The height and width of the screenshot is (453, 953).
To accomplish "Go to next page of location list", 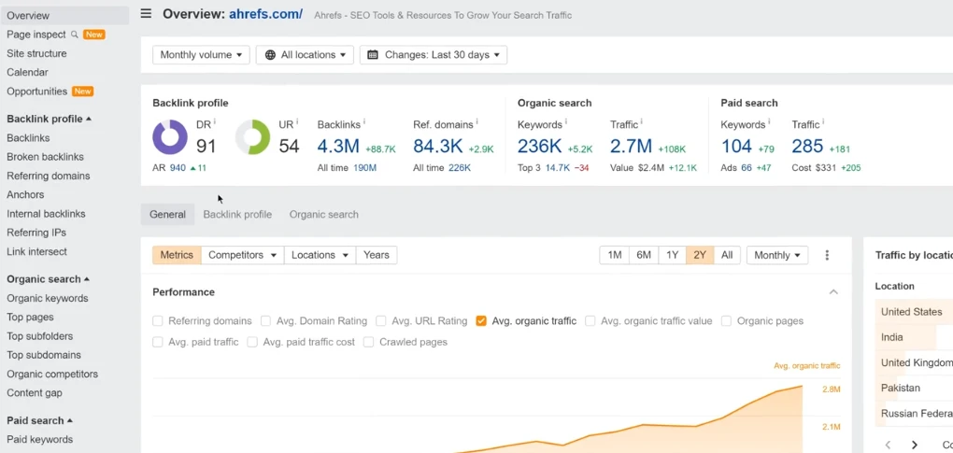I will (915, 445).
